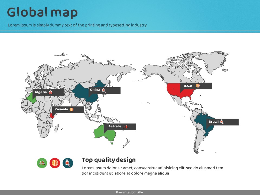Select the green Algeria map region

click(x=30, y=98)
